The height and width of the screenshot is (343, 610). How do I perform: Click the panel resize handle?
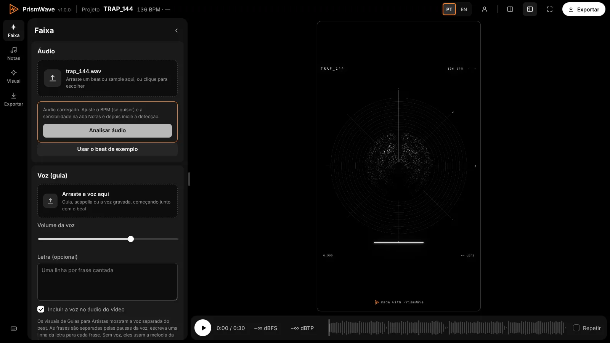189,179
